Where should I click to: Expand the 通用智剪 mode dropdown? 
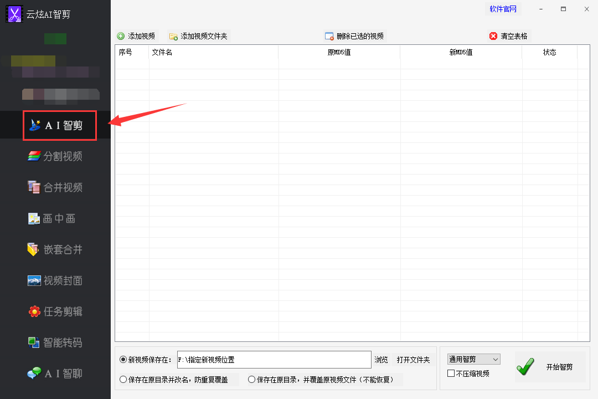click(473, 359)
